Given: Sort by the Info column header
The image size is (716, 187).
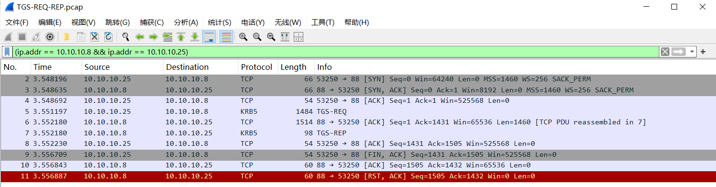Looking at the screenshot, I should [515, 67].
